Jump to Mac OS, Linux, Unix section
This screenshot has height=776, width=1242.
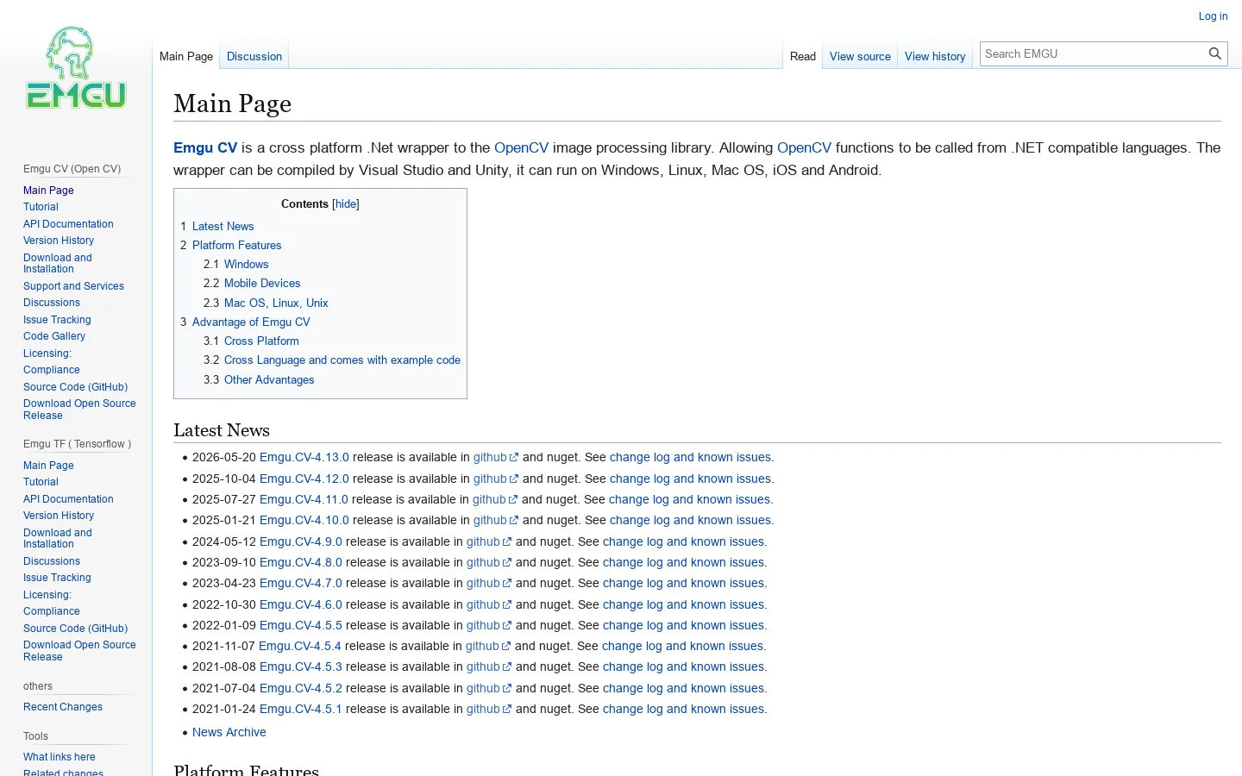click(266, 304)
